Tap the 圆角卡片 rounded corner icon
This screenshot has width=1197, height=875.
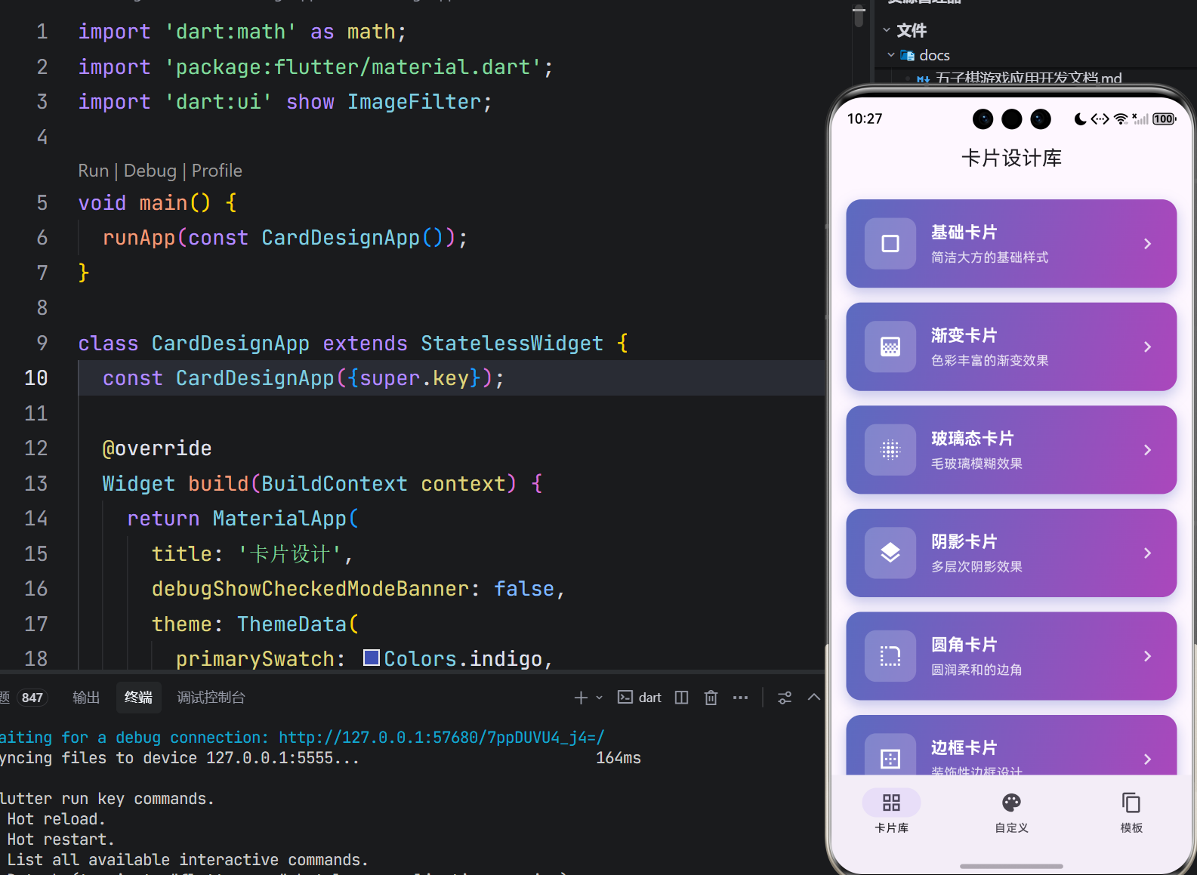890,656
